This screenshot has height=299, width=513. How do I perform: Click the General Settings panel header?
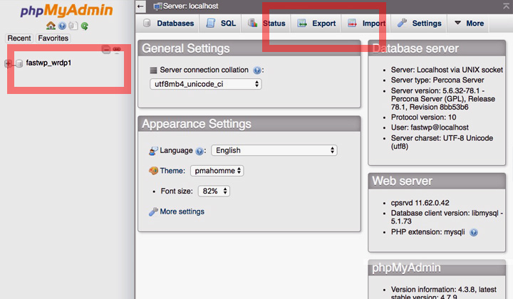point(249,48)
